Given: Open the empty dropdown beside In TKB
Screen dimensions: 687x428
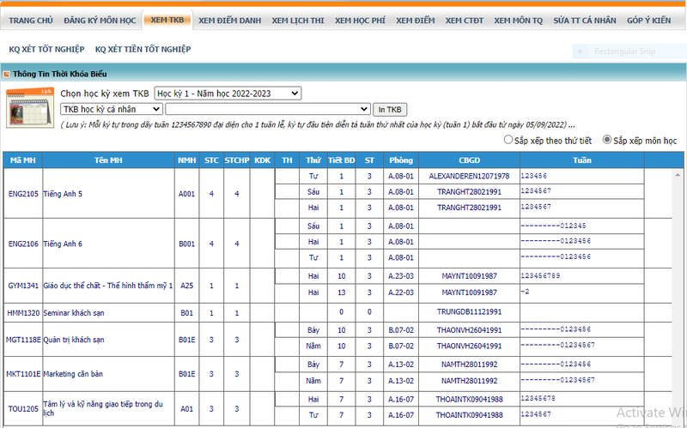Looking at the screenshot, I should pos(268,109).
